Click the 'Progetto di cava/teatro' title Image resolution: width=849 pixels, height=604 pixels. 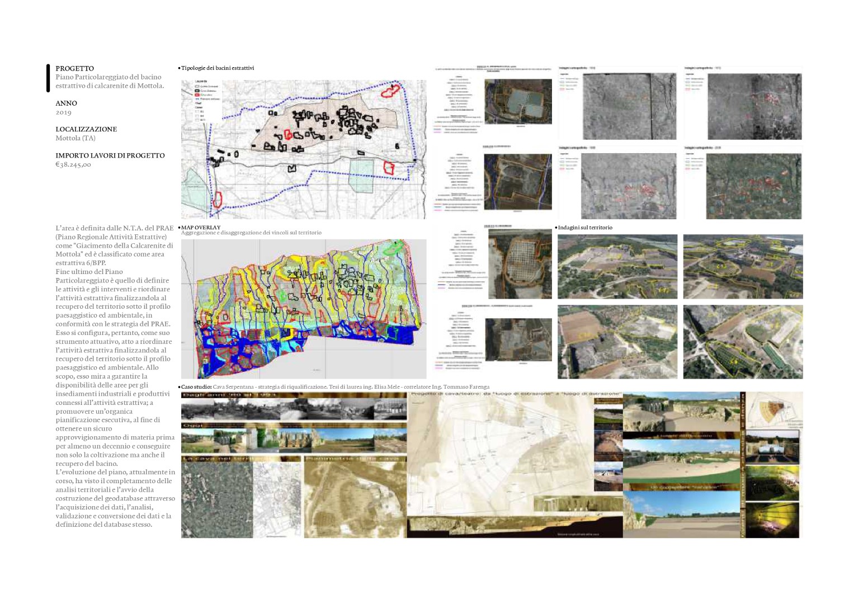(x=515, y=394)
